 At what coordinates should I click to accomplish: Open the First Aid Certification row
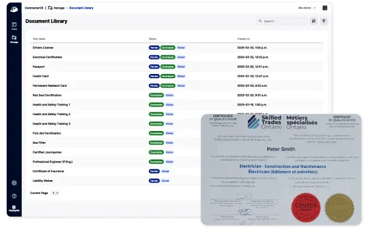pyautogui.click(x=115, y=133)
